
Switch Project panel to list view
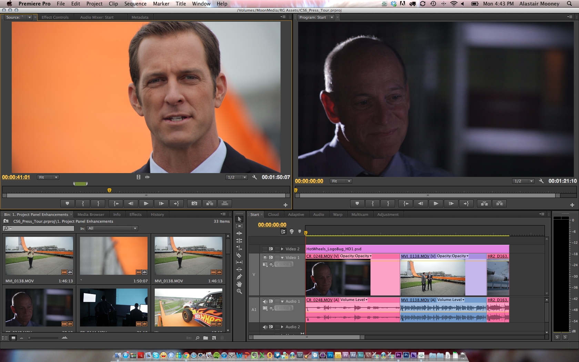tap(5, 338)
